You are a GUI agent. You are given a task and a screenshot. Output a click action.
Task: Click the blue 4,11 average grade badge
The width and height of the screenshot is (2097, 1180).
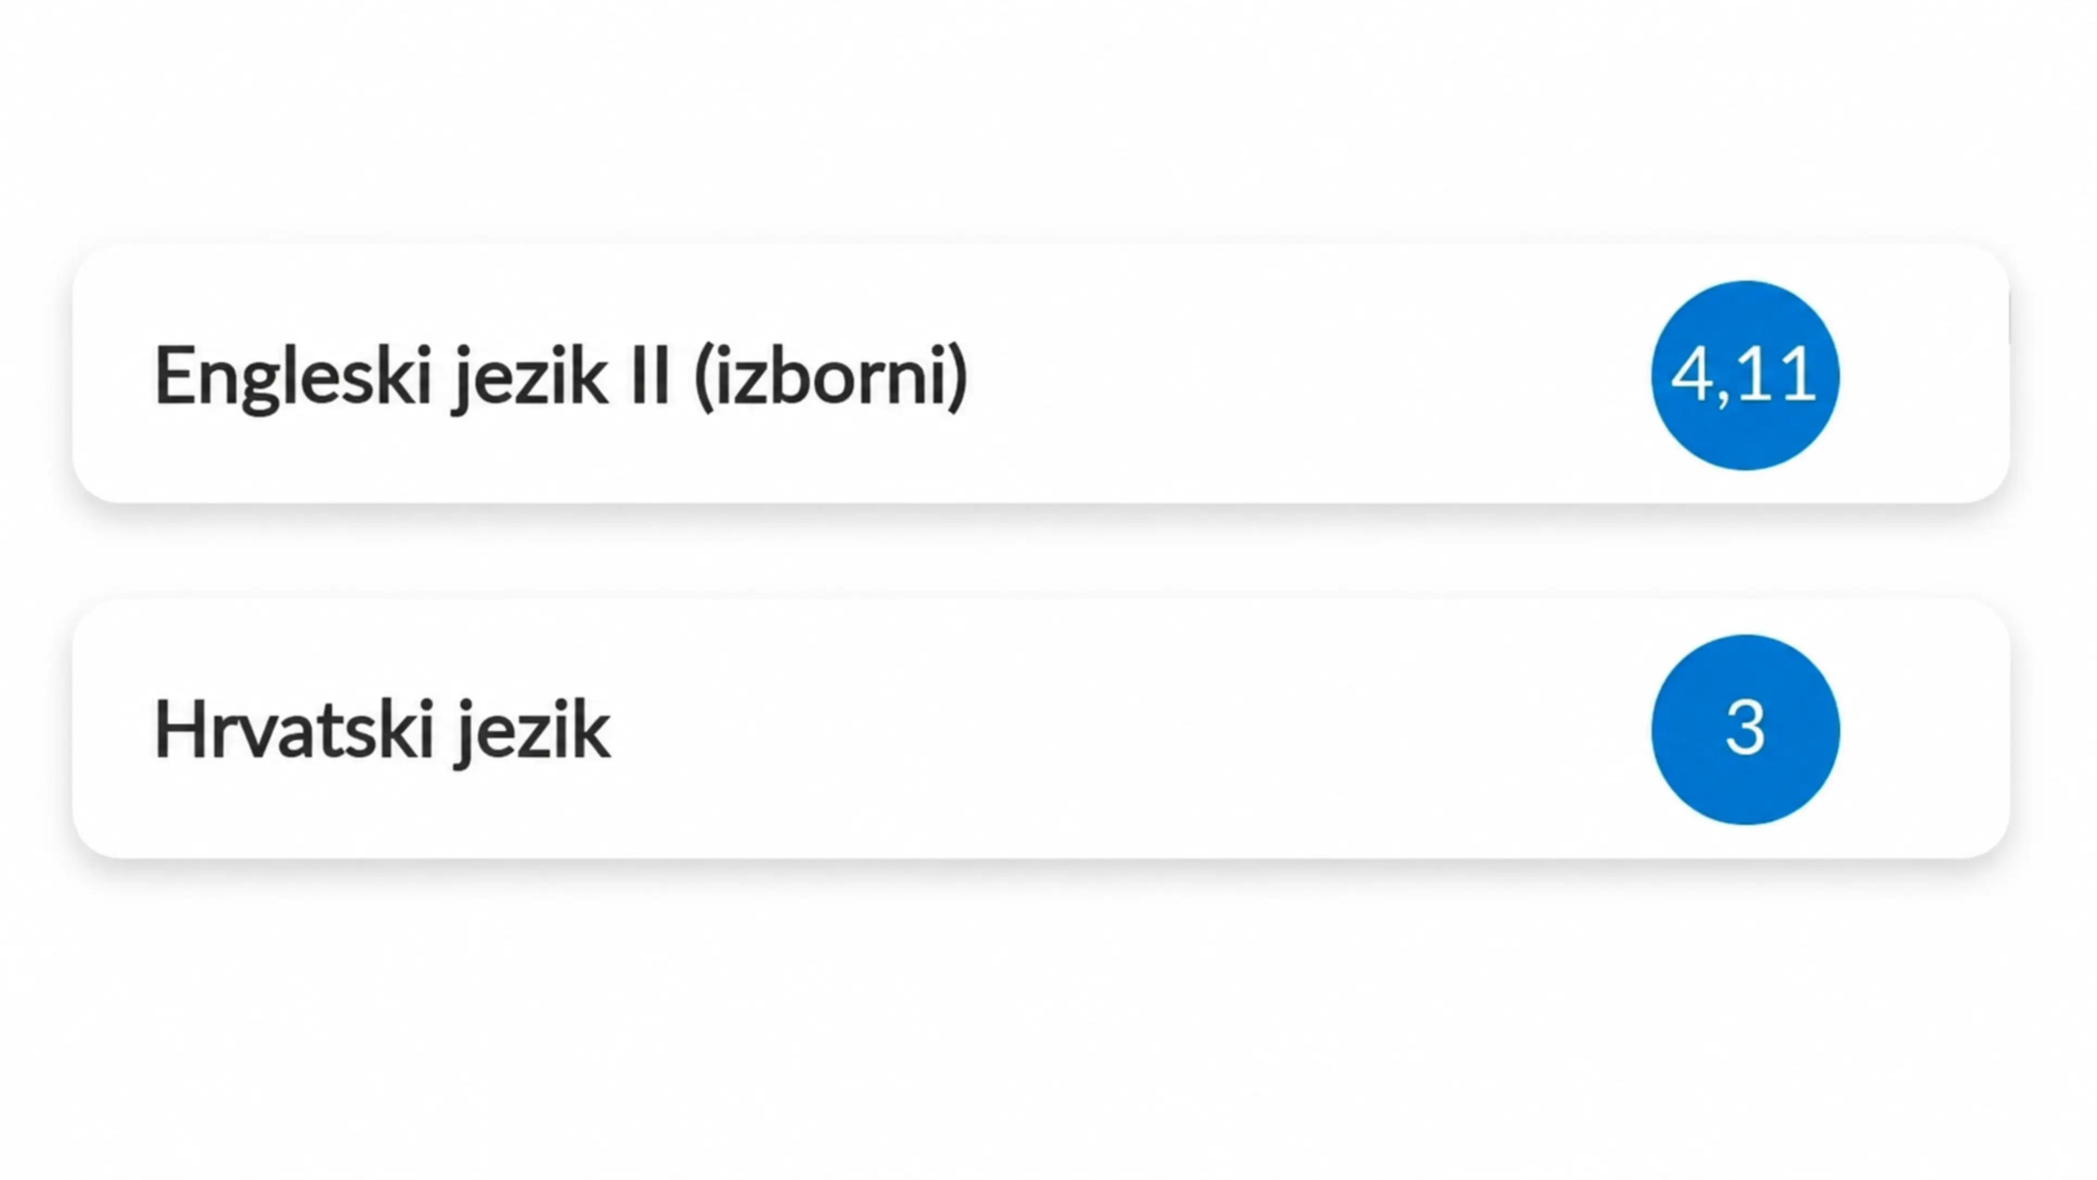coord(1744,374)
